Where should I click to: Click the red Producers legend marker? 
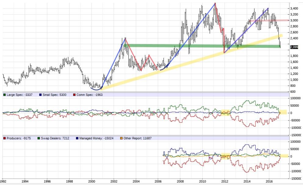4,138
